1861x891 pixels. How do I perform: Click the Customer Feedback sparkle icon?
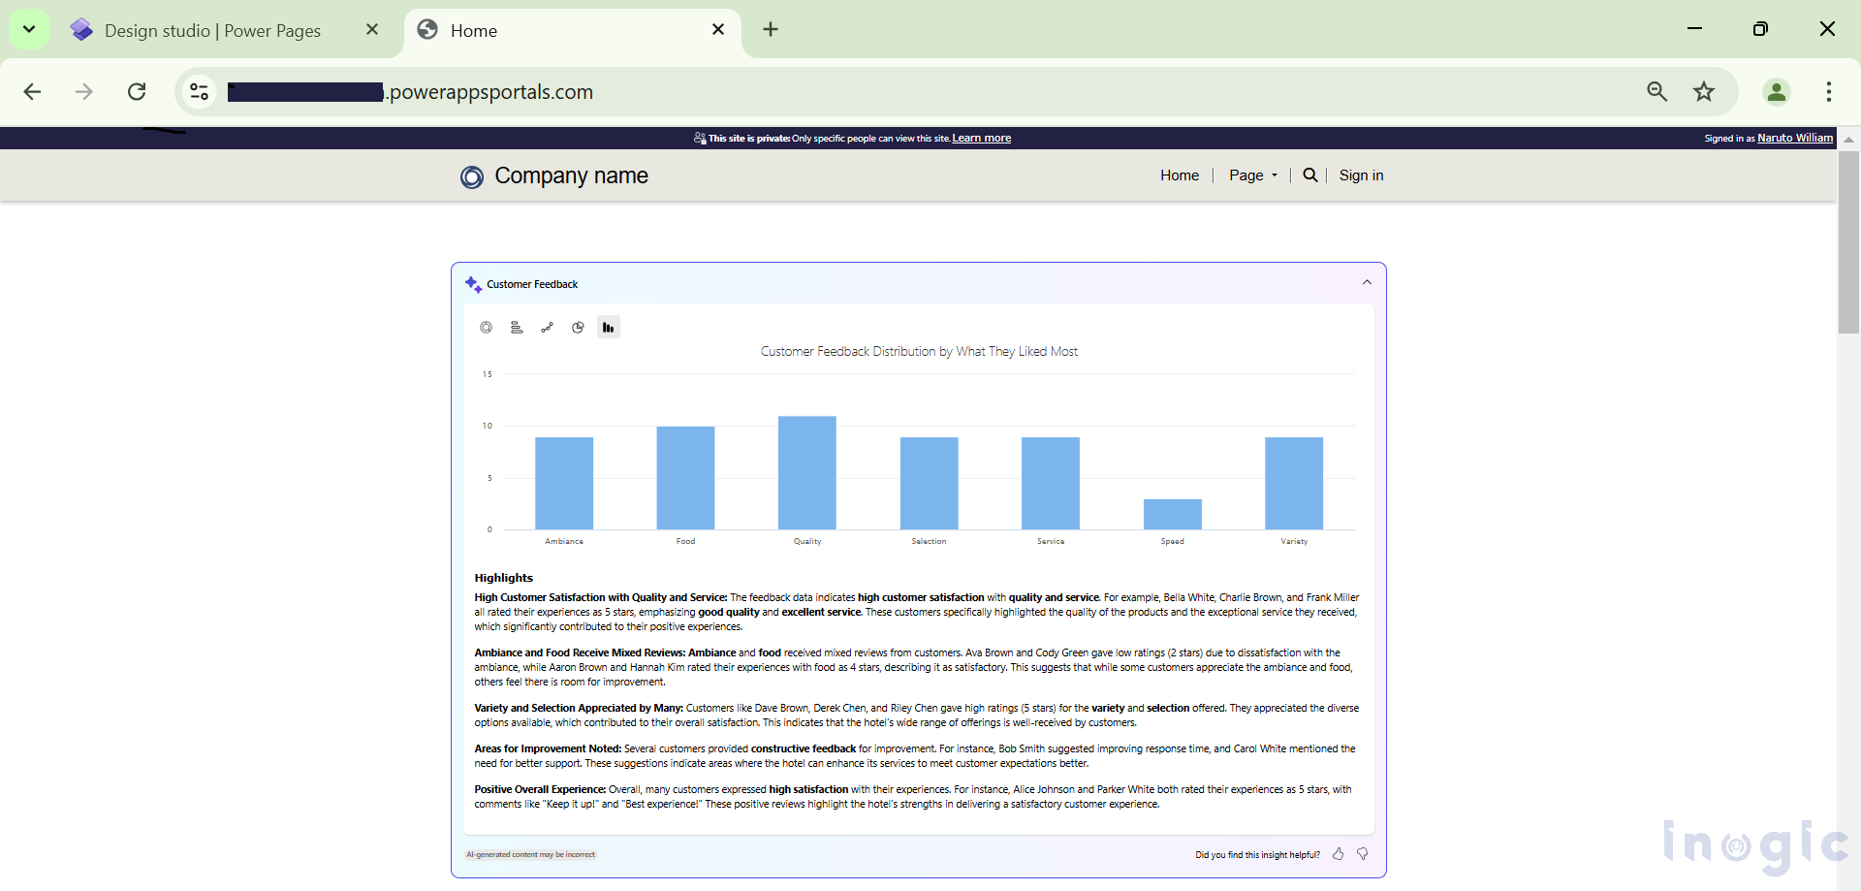(x=473, y=284)
